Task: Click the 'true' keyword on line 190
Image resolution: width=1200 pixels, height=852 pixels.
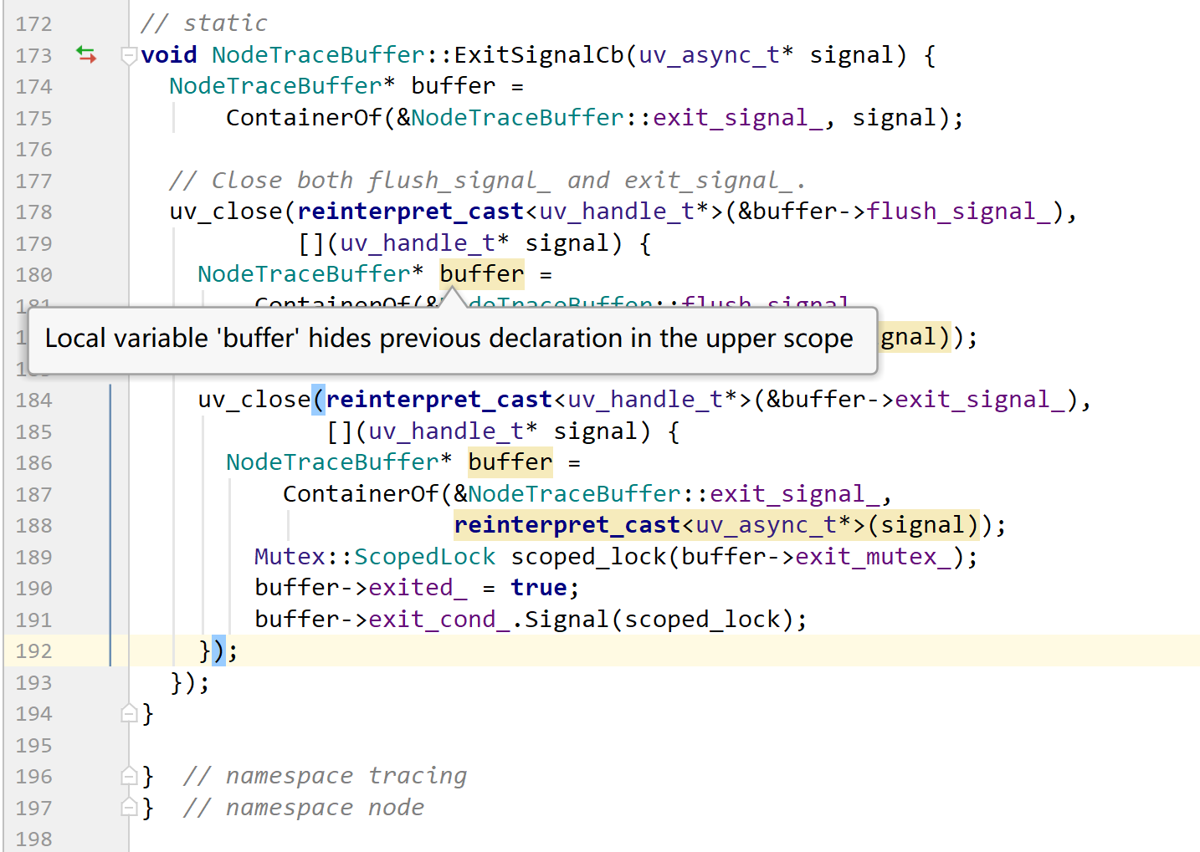Action: (x=539, y=588)
